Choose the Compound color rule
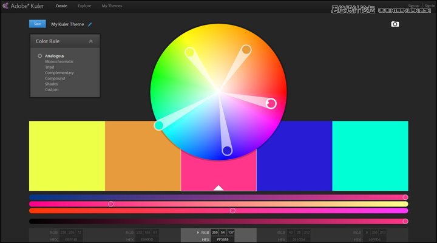 (55, 78)
